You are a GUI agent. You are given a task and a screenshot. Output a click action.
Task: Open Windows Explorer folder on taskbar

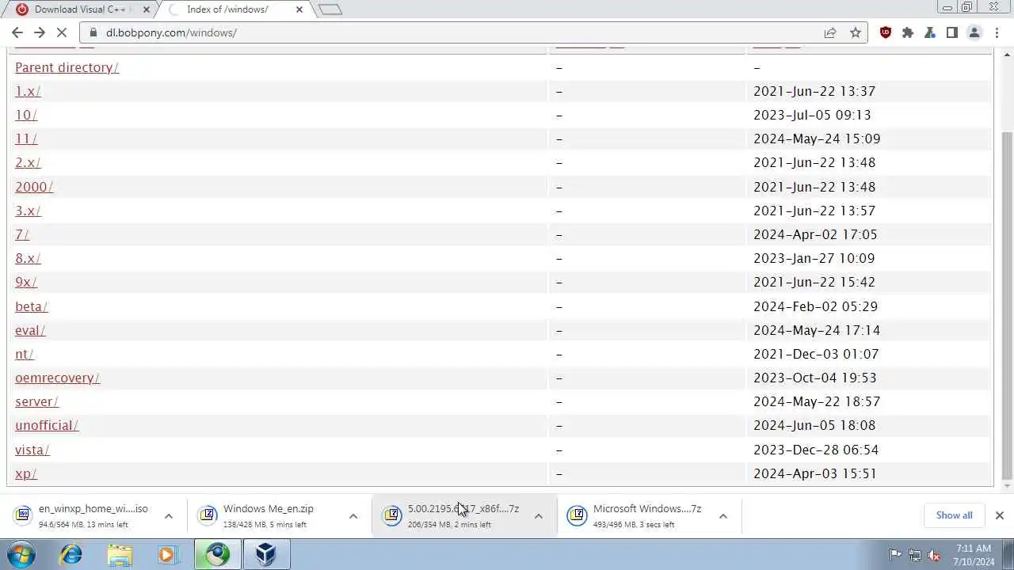click(x=120, y=554)
